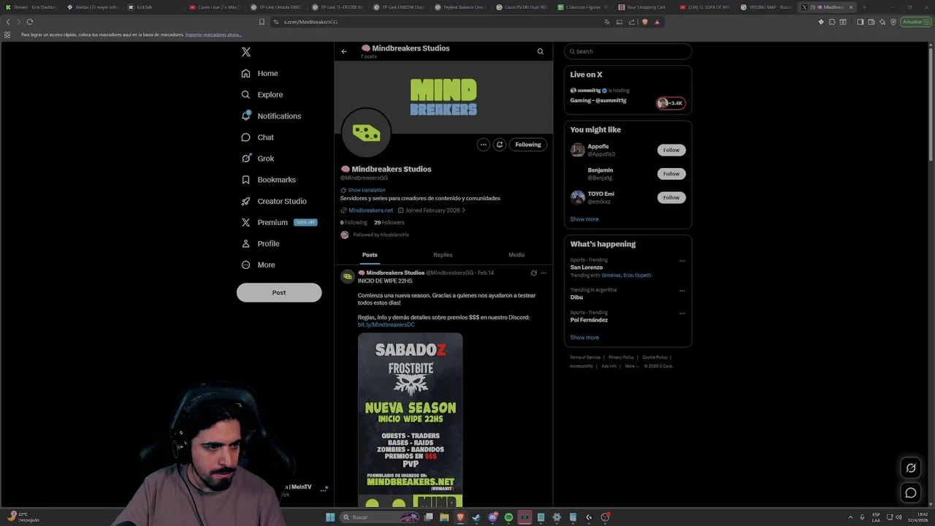Open the More menu in sidebar
Screen dimensions: 935x526
[x=258, y=264]
